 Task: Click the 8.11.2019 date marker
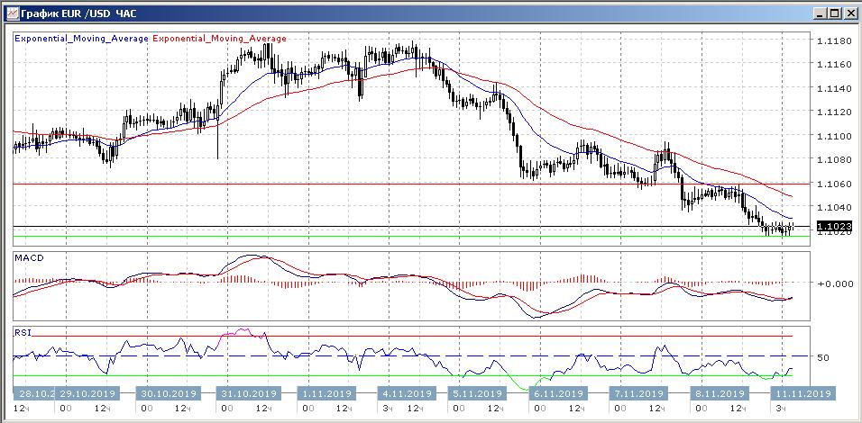coord(718,393)
